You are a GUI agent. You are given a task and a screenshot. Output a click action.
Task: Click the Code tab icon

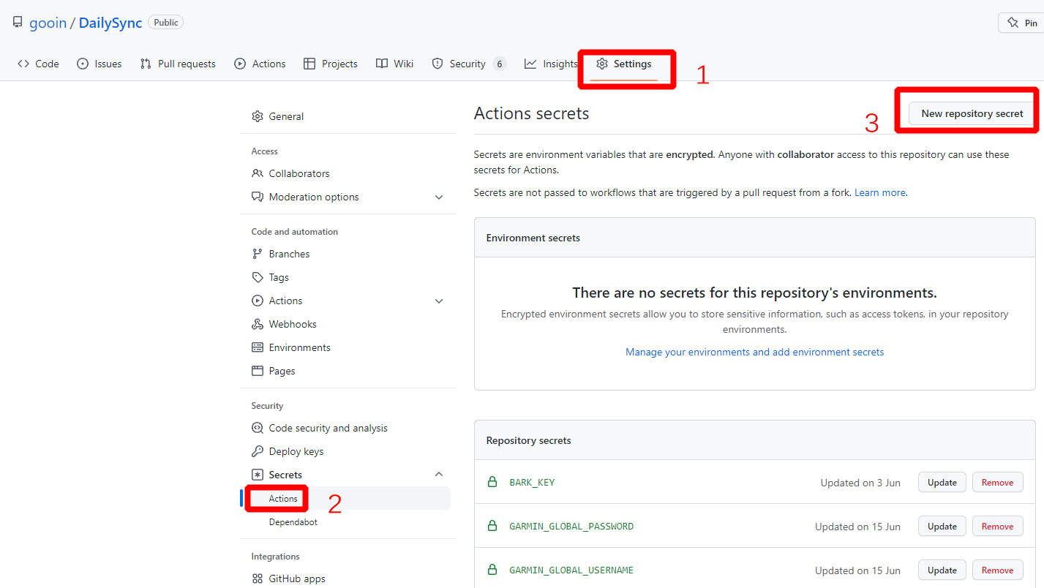pyautogui.click(x=23, y=64)
